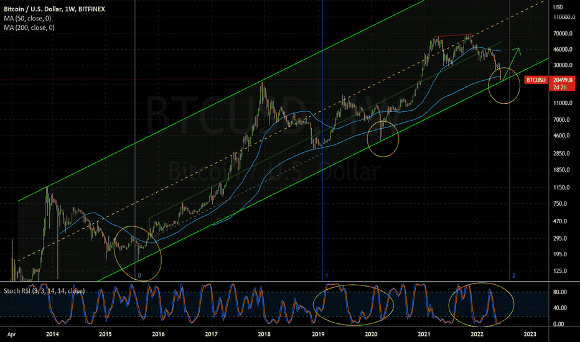Select the vertical line marker labeled 0
This screenshot has height=342, width=580.
(135, 141)
